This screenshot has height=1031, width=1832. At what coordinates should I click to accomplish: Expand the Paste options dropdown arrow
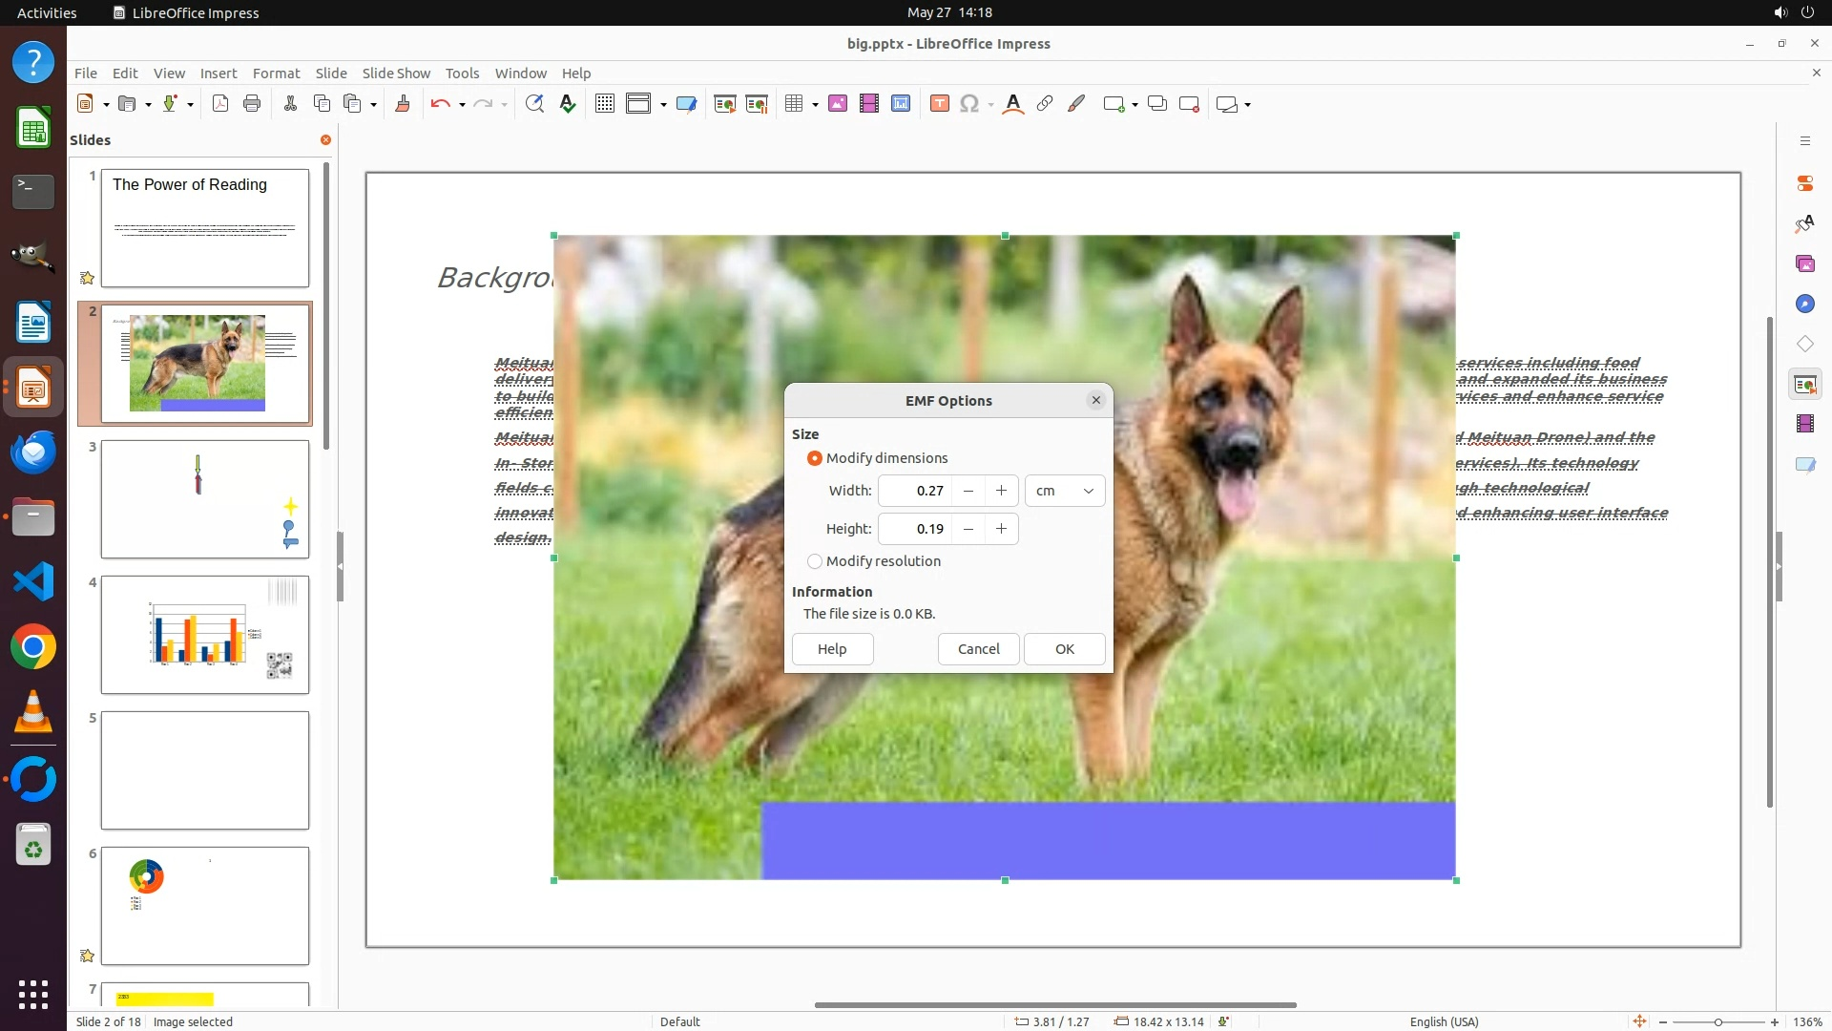[x=373, y=104]
